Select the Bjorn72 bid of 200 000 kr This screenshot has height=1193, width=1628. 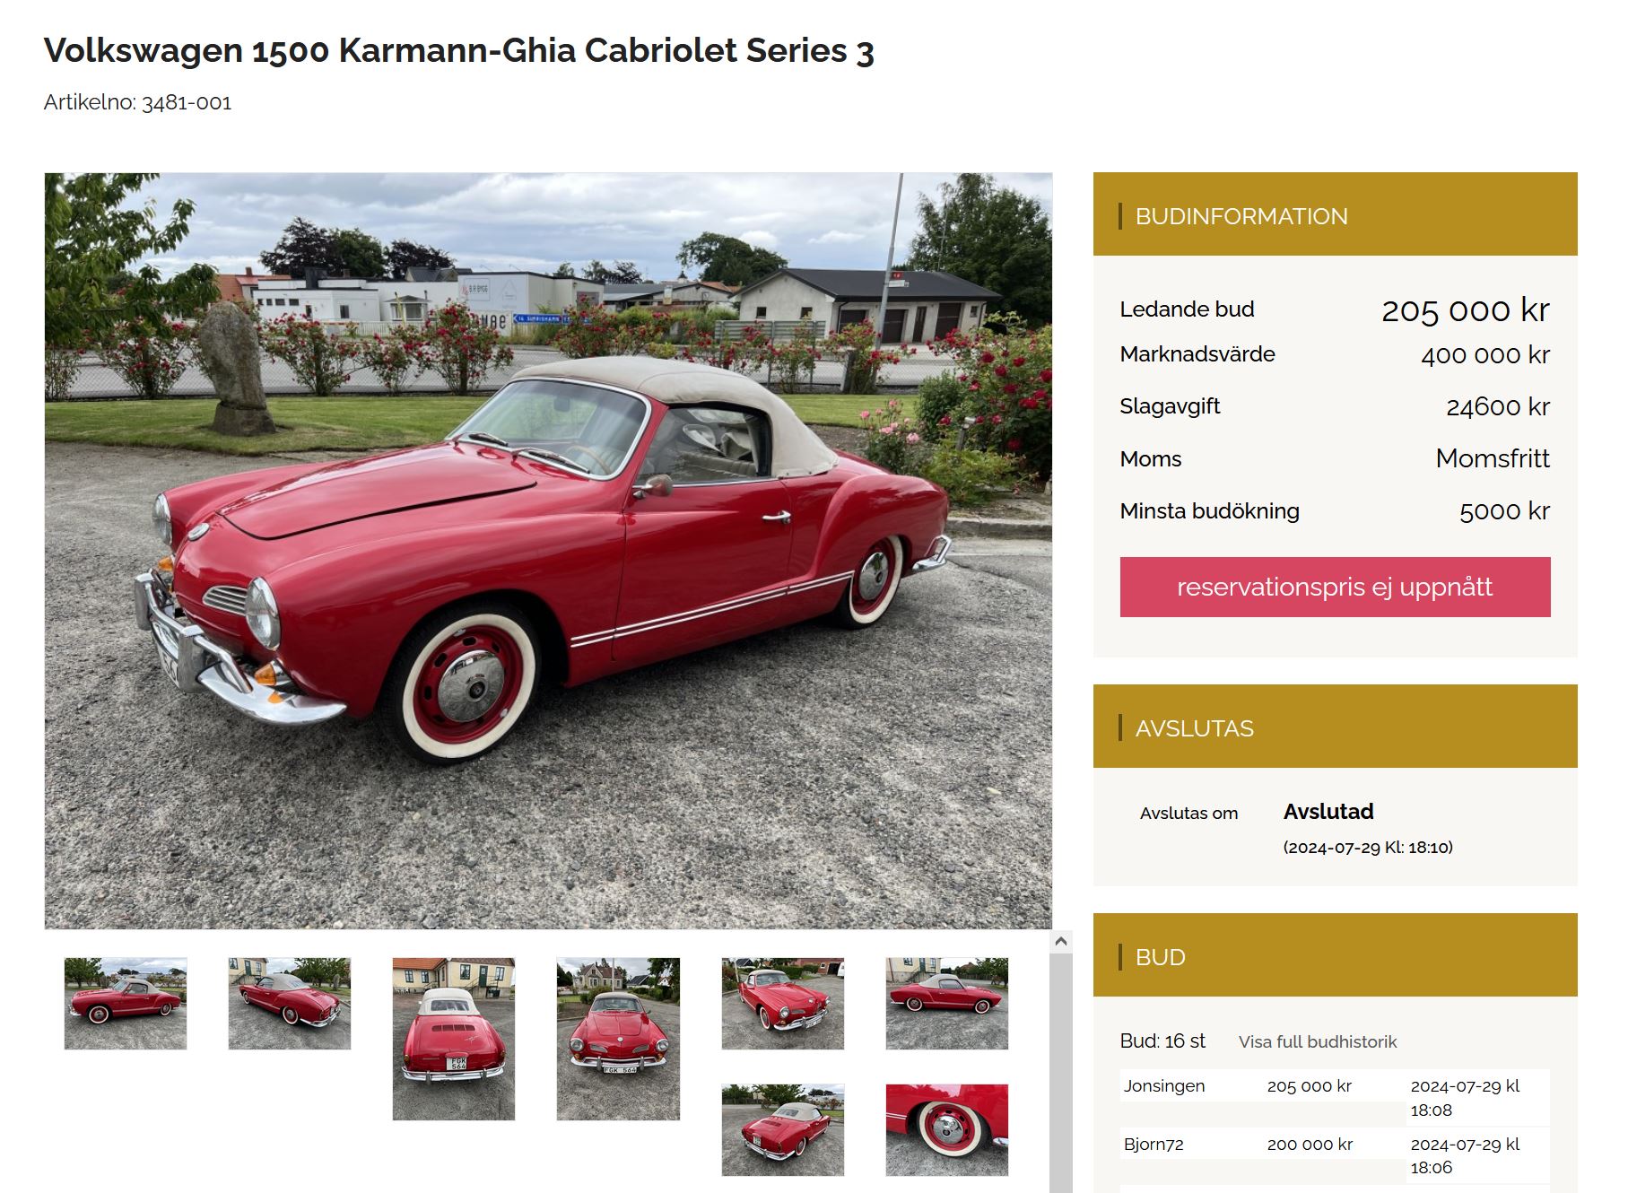[1309, 1145]
